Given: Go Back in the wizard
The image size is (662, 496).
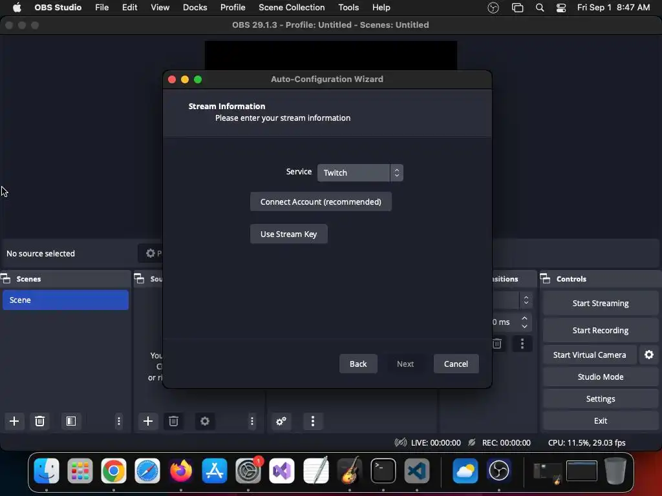Looking at the screenshot, I should click(358, 364).
